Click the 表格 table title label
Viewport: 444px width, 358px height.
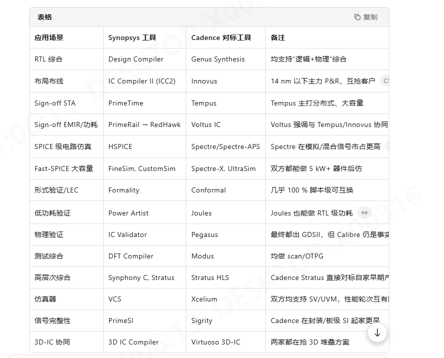45,17
